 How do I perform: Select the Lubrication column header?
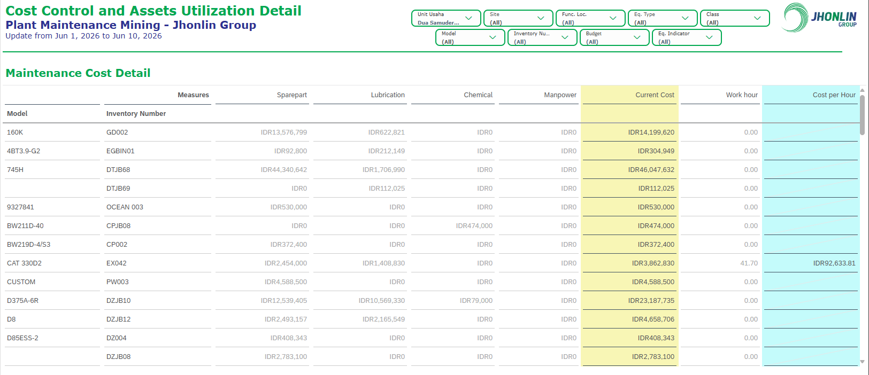pyautogui.click(x=388, y=95)
